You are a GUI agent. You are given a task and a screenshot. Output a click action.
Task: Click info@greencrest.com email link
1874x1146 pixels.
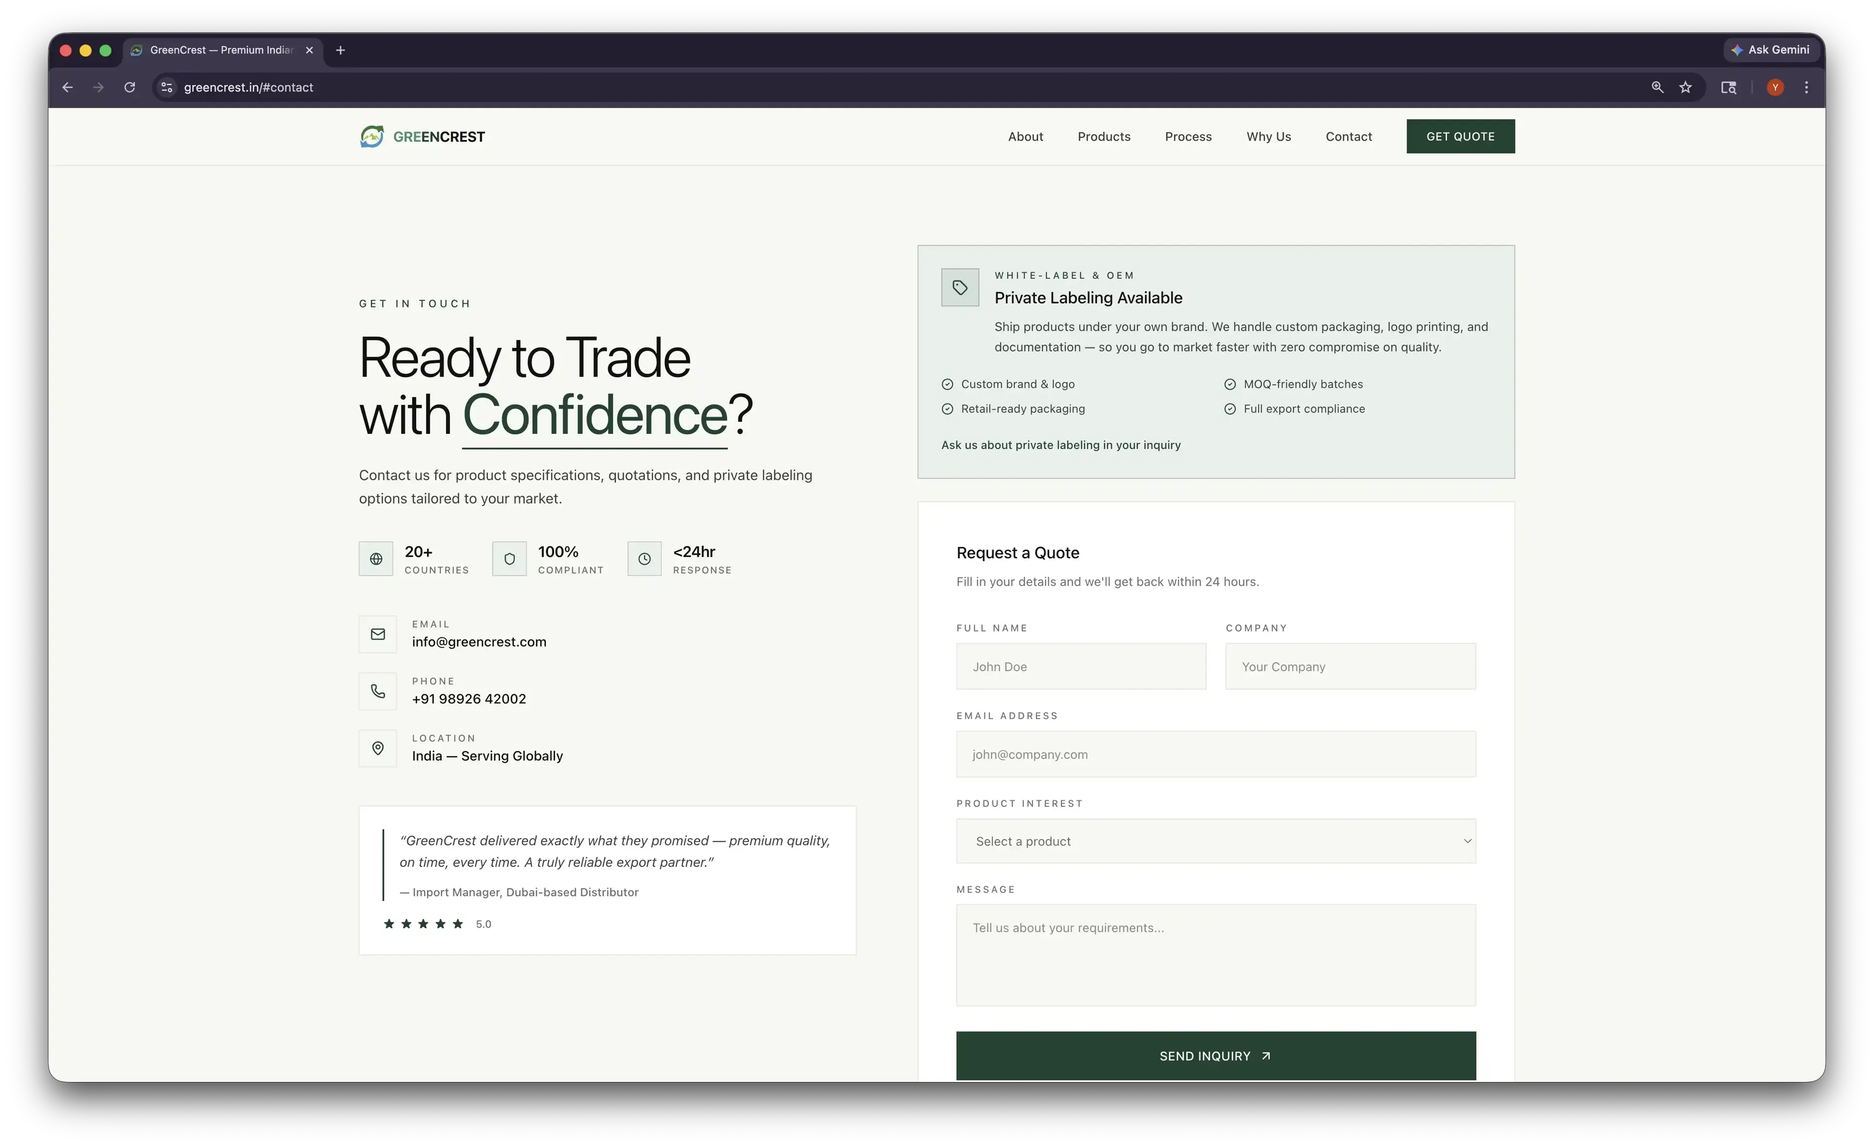[479, 642]
